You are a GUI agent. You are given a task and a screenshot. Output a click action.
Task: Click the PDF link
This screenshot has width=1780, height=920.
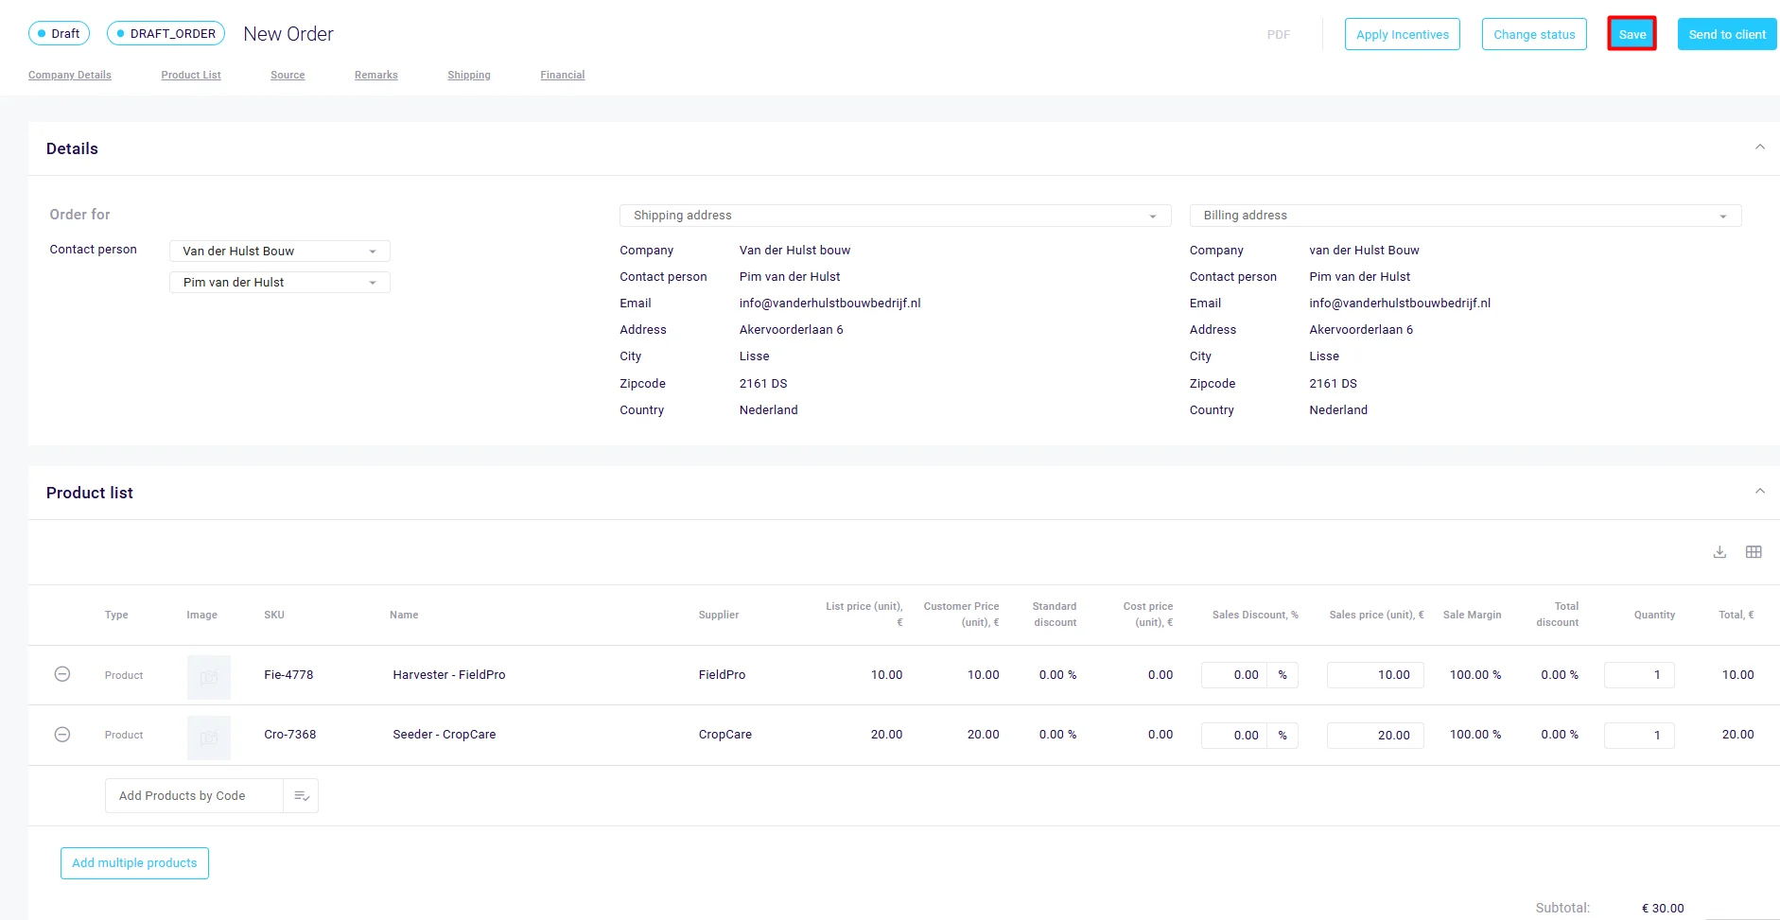click(1279, 34)
